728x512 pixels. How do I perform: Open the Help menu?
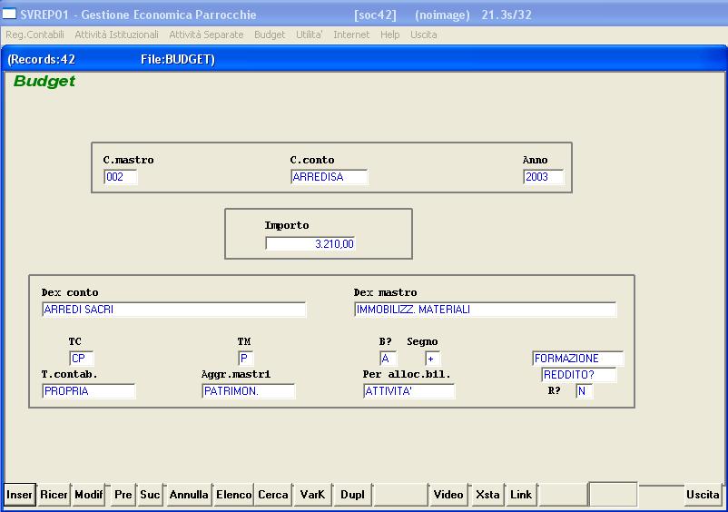click(390, 34)
